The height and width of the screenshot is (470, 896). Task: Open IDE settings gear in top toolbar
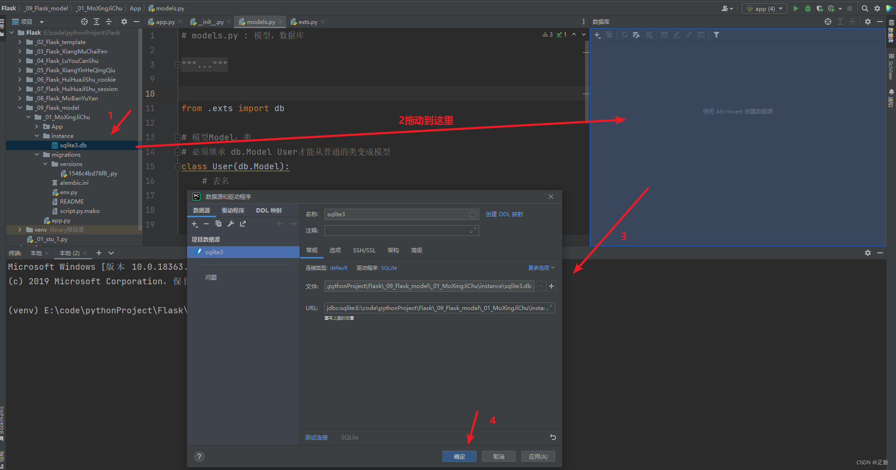click(877, 8)
